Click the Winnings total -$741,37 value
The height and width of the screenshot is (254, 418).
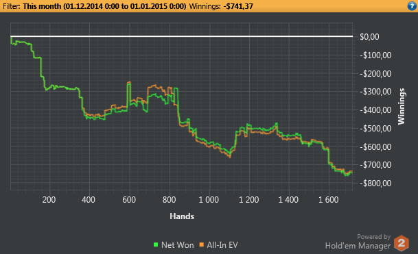[x=238, y=6]
